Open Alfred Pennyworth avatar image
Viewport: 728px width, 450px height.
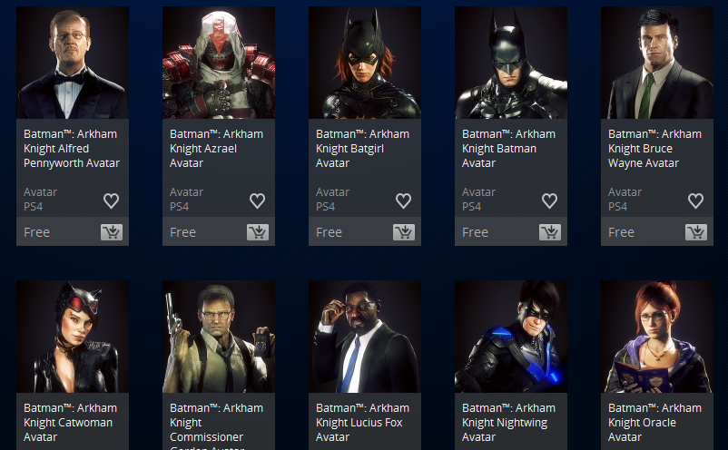tap(73, 63)
